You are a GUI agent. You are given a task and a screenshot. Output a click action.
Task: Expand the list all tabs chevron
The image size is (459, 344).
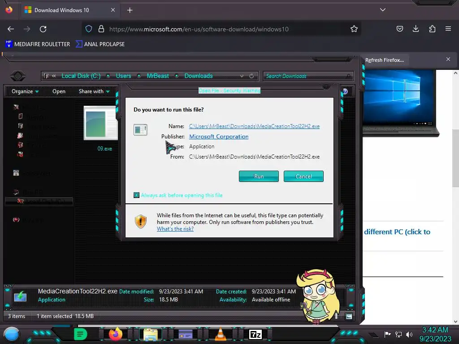tap(383, 10)
